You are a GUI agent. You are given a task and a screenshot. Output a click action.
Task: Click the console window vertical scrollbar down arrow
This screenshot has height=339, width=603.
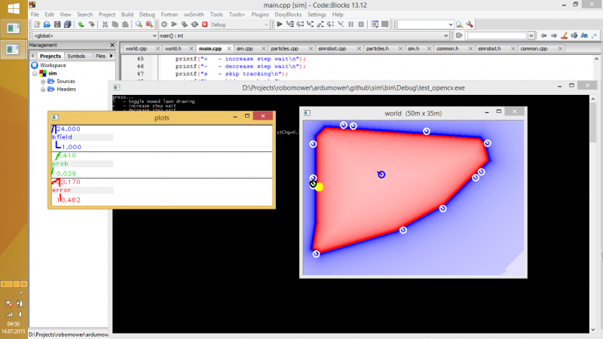tap(592, 330)
